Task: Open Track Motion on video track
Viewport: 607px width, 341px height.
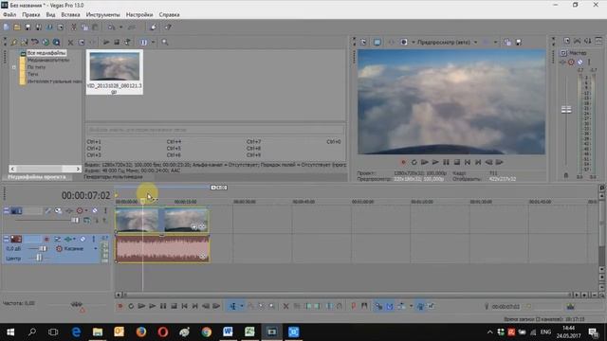Action: (x=58, y=210)
